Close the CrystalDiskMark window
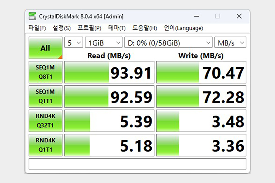275x183 pixels. point(239,16)
